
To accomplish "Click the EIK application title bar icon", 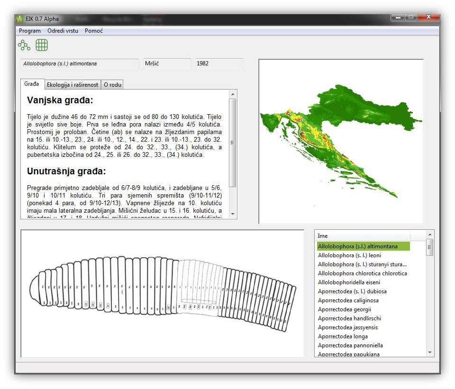I will [x=19, y=19].
